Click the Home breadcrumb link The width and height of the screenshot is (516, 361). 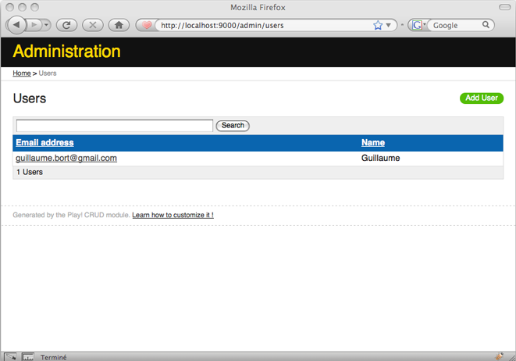(22, 73)
